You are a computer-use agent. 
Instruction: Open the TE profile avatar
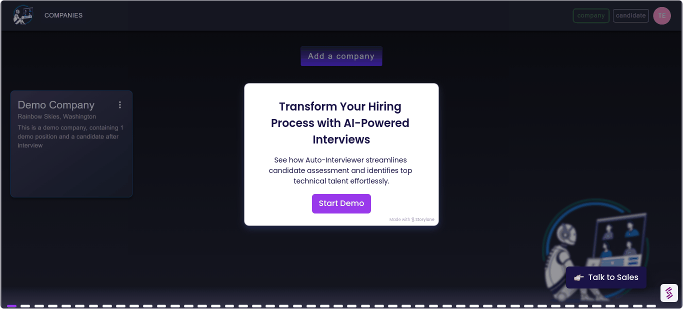[662, 15]
